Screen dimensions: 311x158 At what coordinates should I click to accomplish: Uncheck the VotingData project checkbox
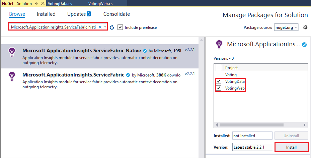point(219,81)
